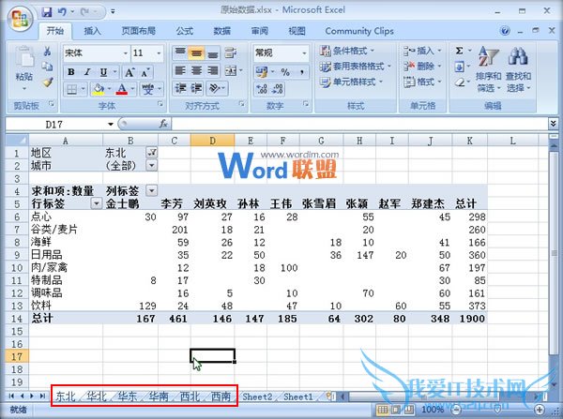Toggle Underline formatting
The height and width of the screenshot is (419, 563).
coord(103,72)
